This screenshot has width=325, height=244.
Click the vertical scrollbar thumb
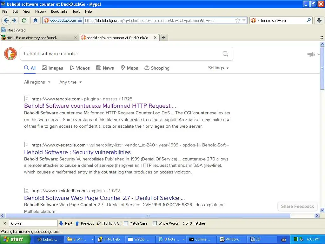[x=322, y=68]
